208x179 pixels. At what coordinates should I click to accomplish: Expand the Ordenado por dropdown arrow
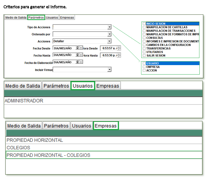[x=109, y=34]
